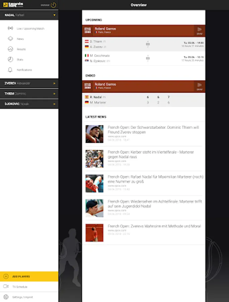This screenshot has width=229, height=302.
Task: Open thumbnail for Nadal Nummer zu groß article
Action: pyautogui.click(x=94, y=183)
